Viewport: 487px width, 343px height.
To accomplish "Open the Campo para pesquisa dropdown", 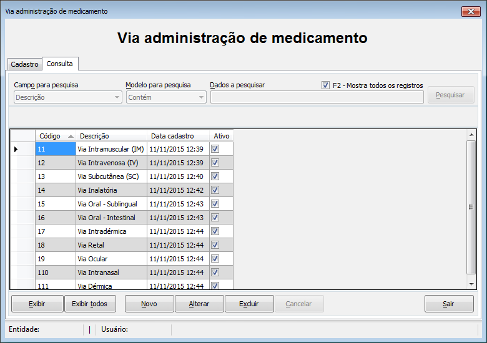I will [x=68, y=97].
